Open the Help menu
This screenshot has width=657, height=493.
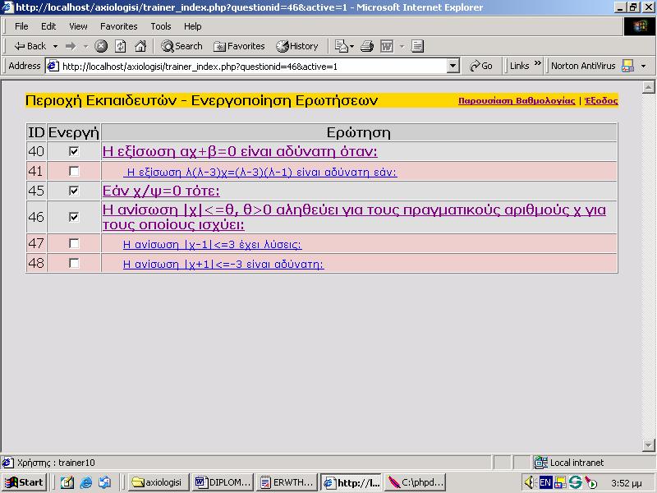point(192,26)
